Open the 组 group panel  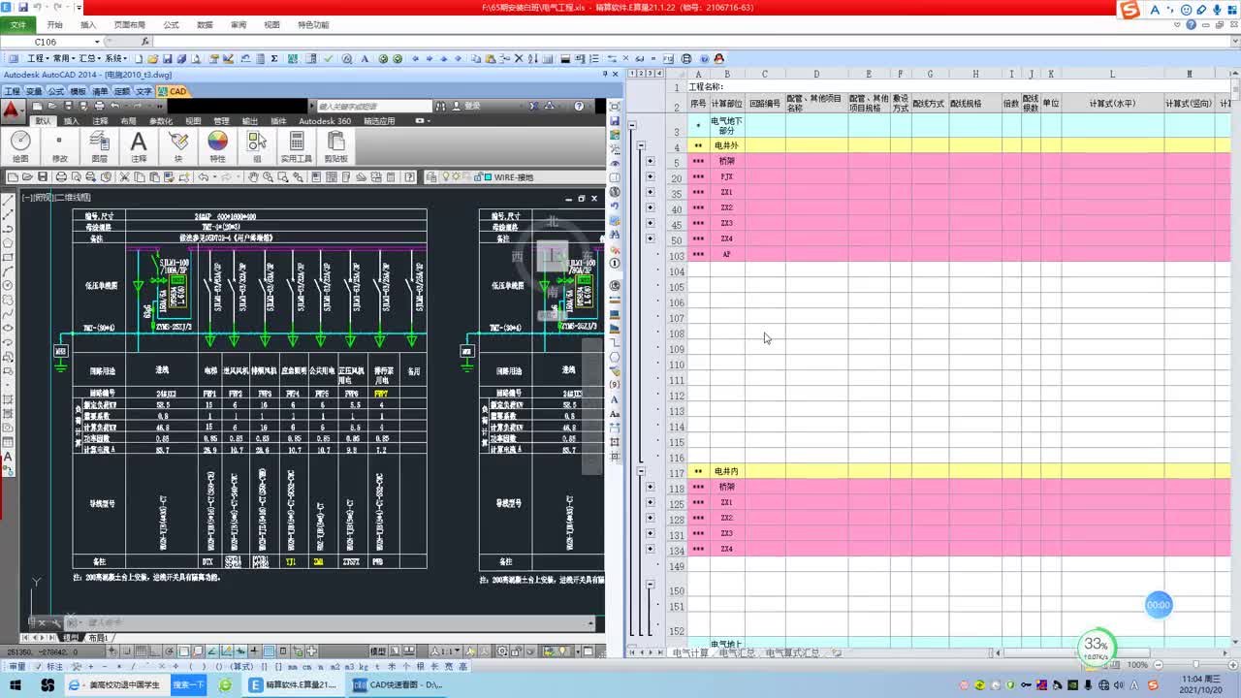pyautogui.click(x=257, y=145)
